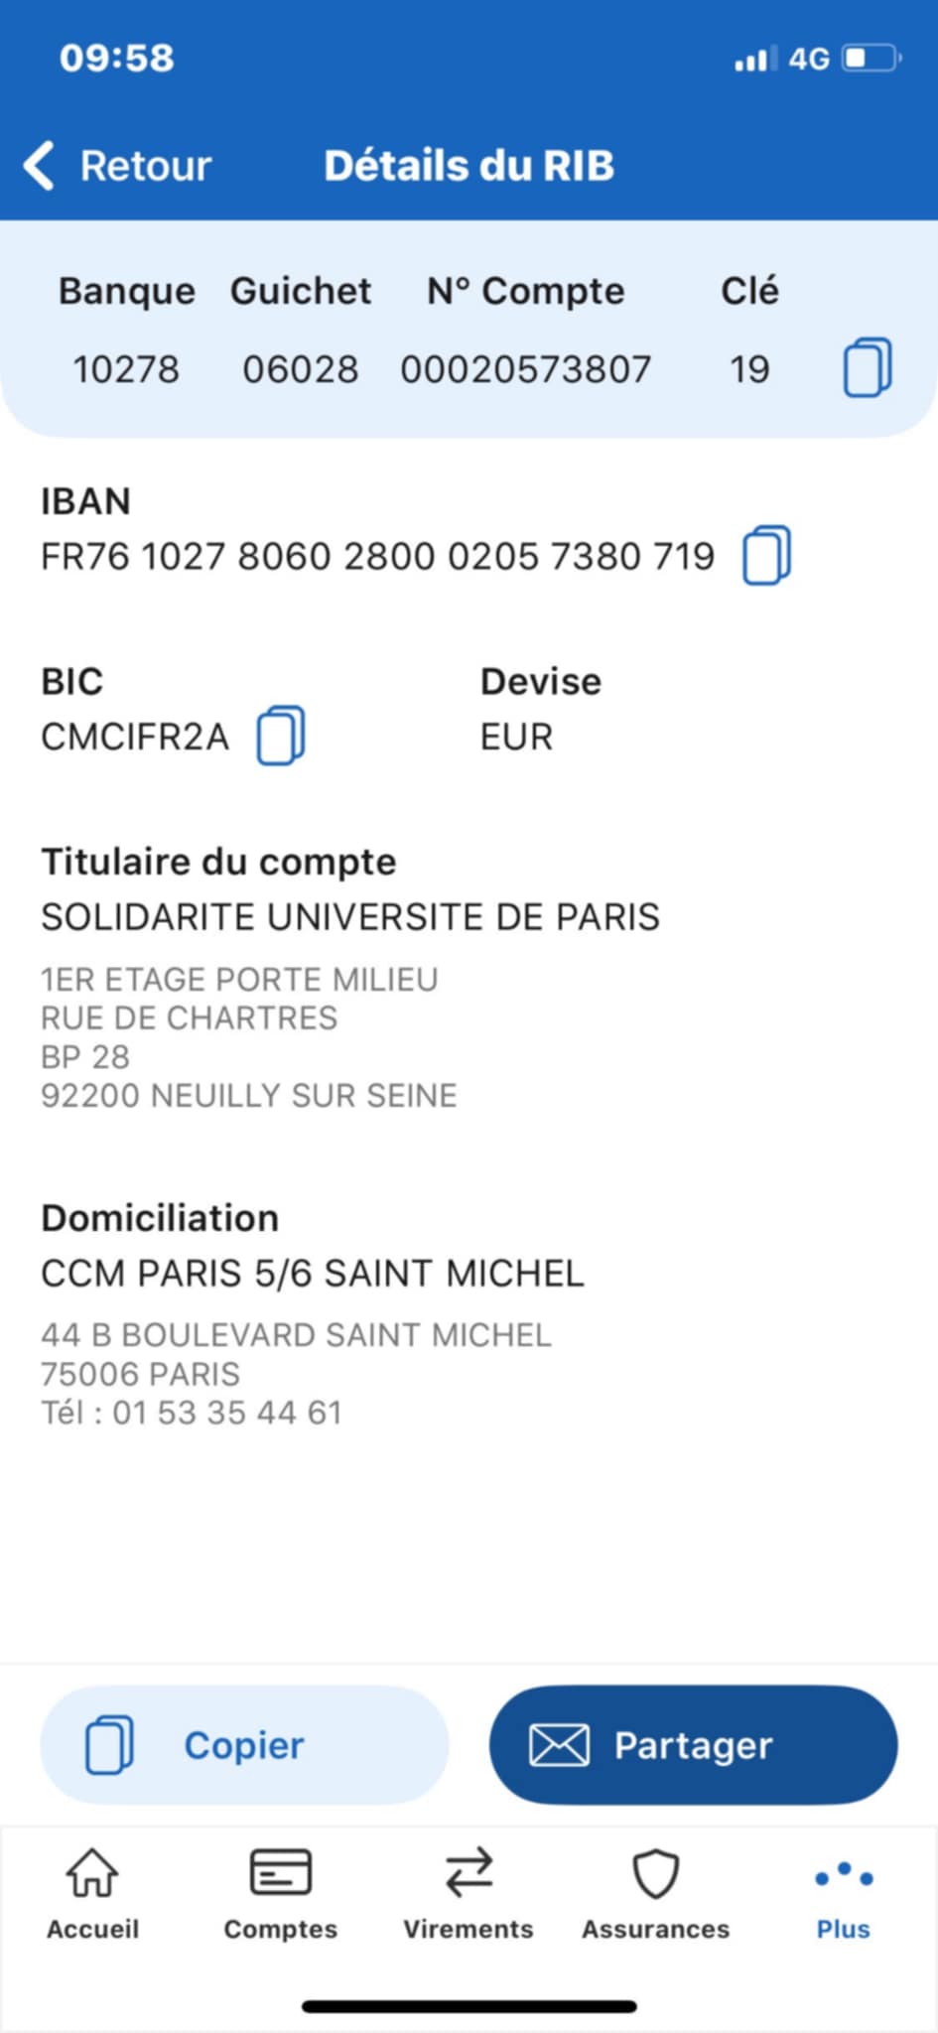938x2033 pixels.
Task: Tap the BIC code CMCIFR2A
Action: tap(135, 738)
